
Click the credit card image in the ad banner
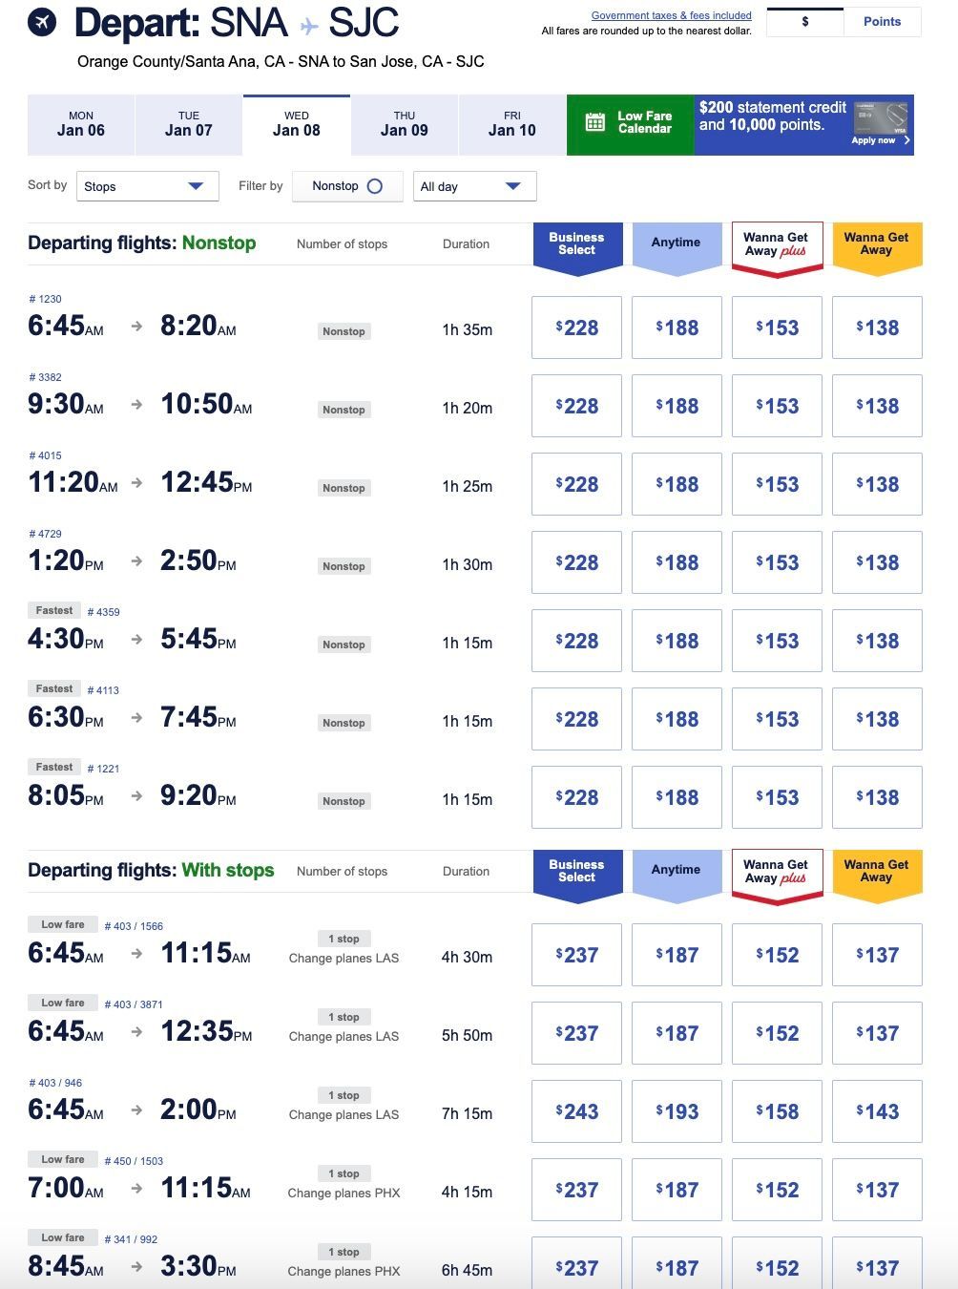coord(880,118)
